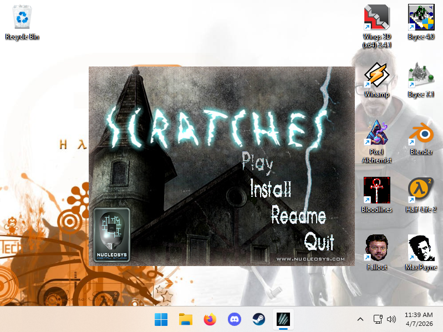Screen dimensions: 443x332
Task: Launch Blender from the desktop
Action: coord(421,137)
